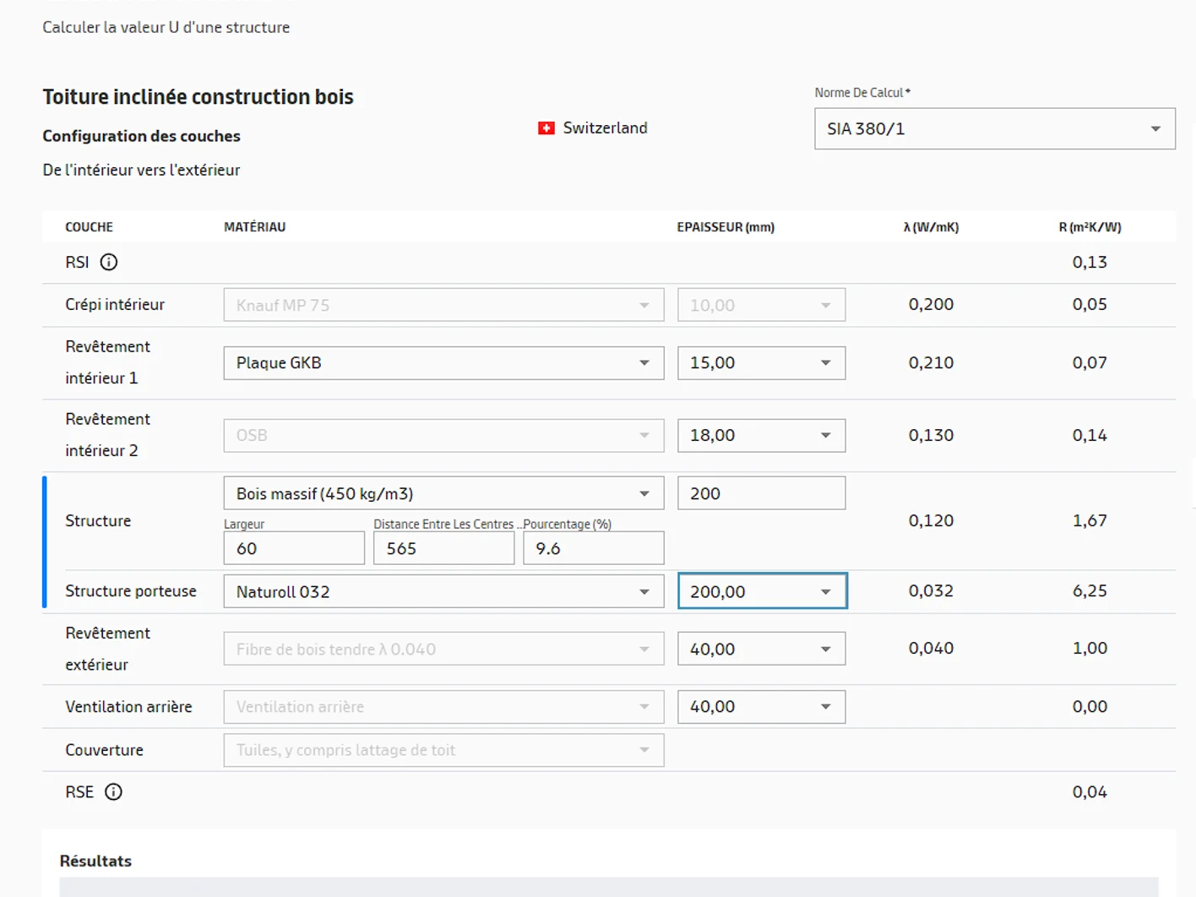Click the R value 6,25
The height and width of the screenshot is (897, 1196).
tap(1090, 590)
